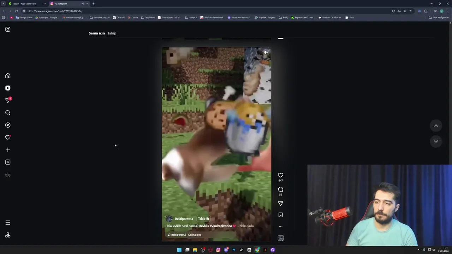Open the tab search dropdown arrow
The width and height of the screenshot is (452, 254).
click(3, 4)
